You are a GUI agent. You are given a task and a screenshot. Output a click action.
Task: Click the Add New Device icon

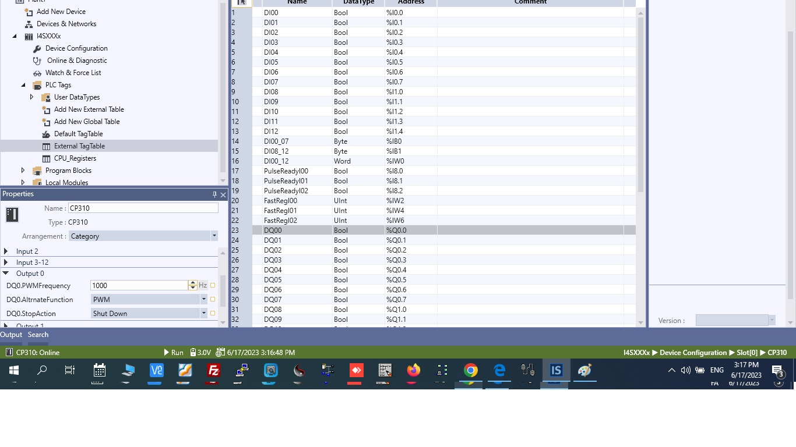tap(29, 12)
